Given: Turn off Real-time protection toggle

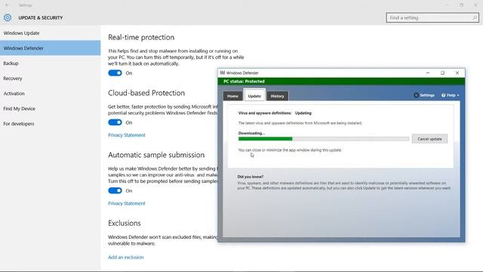Looking at the screenshot, I should click(115, 73).
